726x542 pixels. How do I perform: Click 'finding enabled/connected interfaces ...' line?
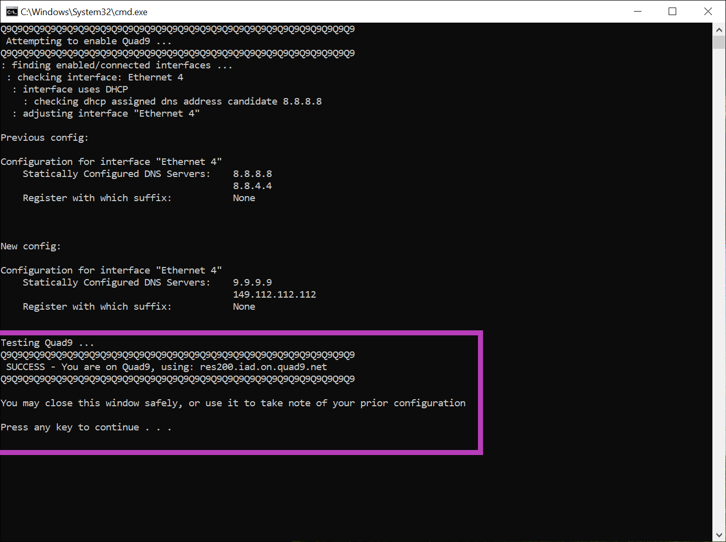[x=117, y=65]
